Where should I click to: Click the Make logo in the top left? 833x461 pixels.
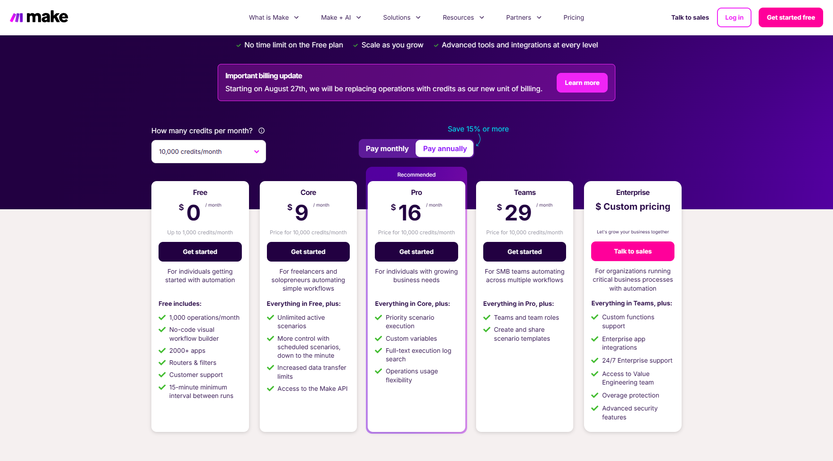[x=39, y=17]
